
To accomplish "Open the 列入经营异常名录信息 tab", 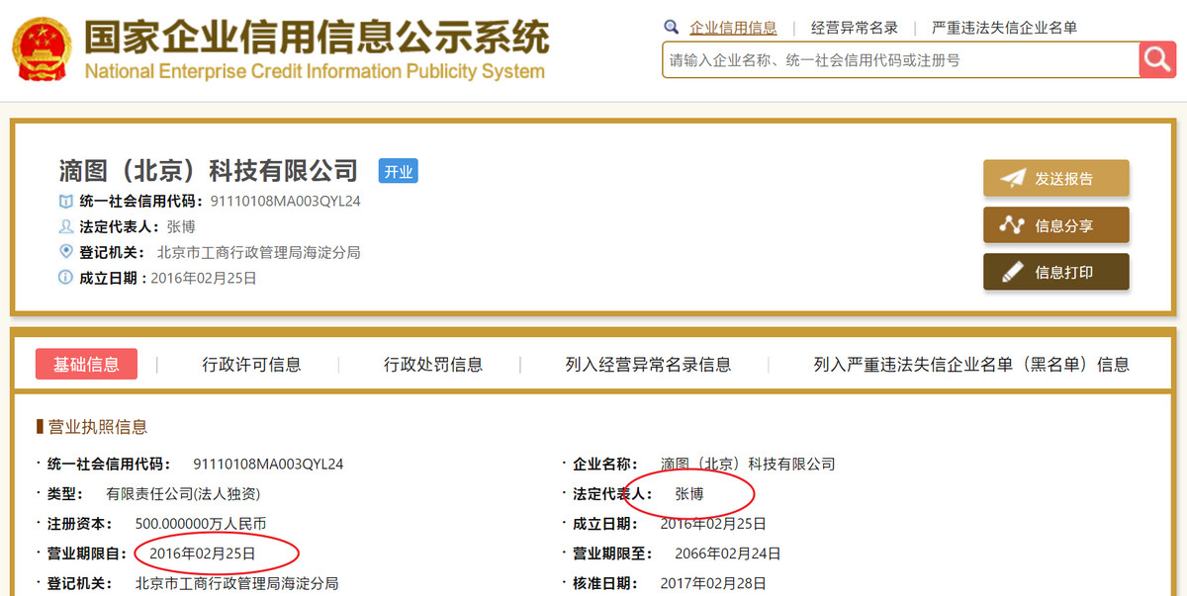I will pyautogui.click(x=648, y=365).
